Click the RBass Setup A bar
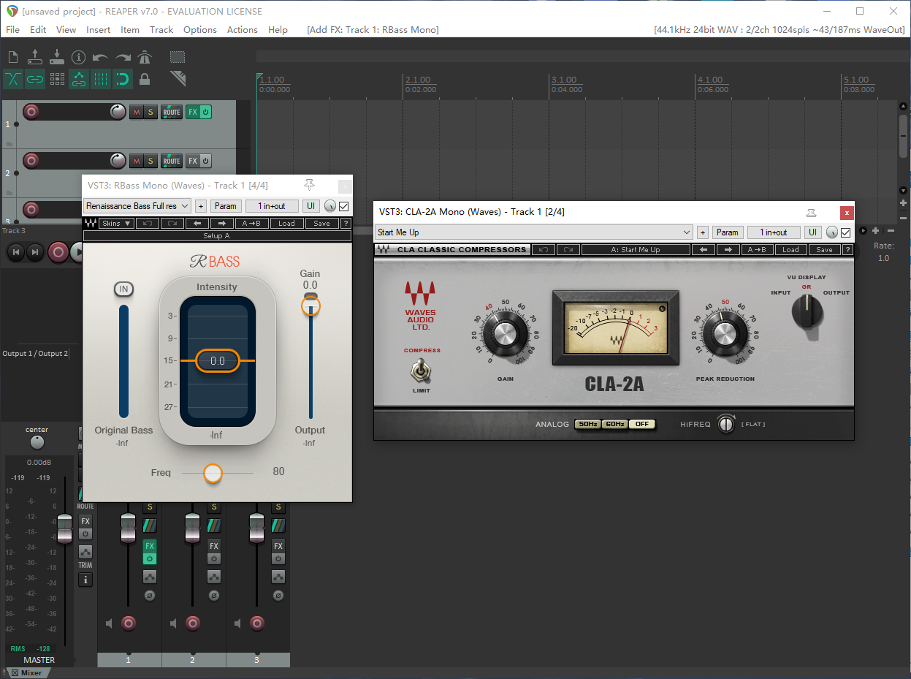 coord(216,236)
